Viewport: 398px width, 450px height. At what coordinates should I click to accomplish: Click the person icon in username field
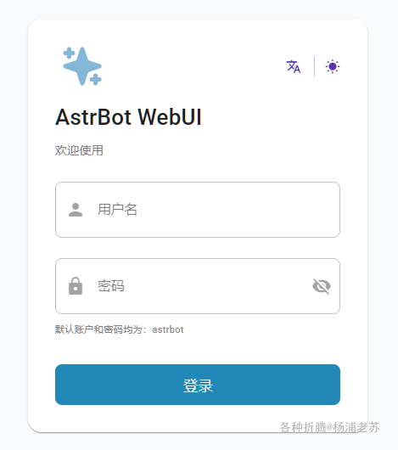[x=76, y=210]
